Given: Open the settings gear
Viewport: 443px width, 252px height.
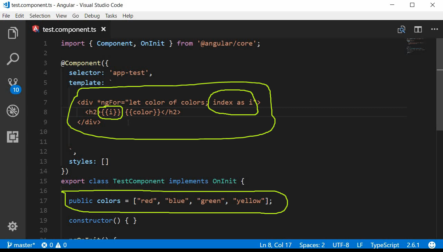Looking at the screenshot, I should pos(12,226).
